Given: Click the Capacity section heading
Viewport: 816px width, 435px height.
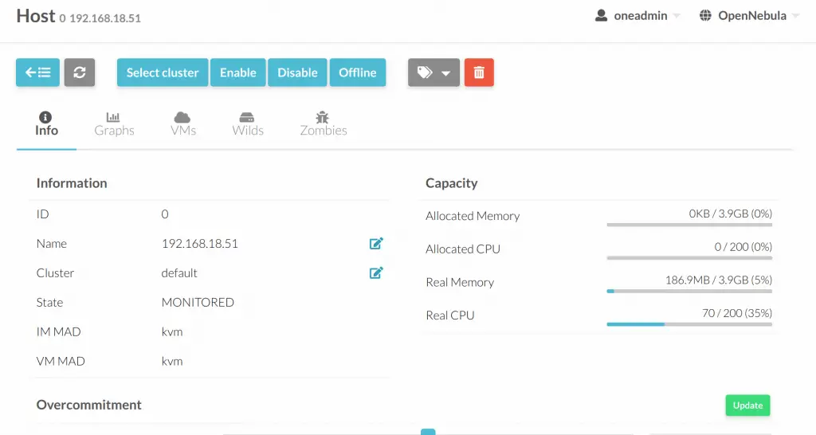Looking at the screenshot, I should tap(451, 183).
